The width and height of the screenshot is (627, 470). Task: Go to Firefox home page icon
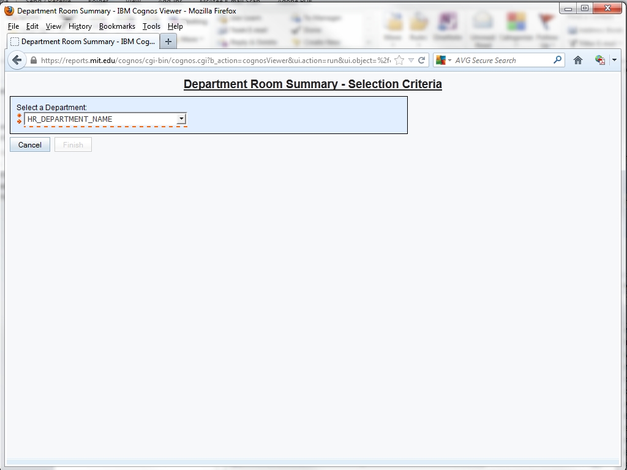point(577,60)
